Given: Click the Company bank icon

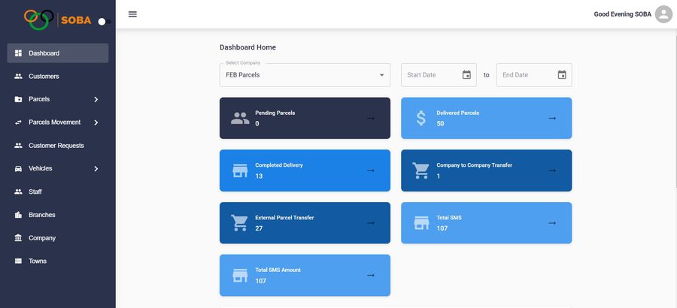Looking at the screenshot, I should [18, 237].
